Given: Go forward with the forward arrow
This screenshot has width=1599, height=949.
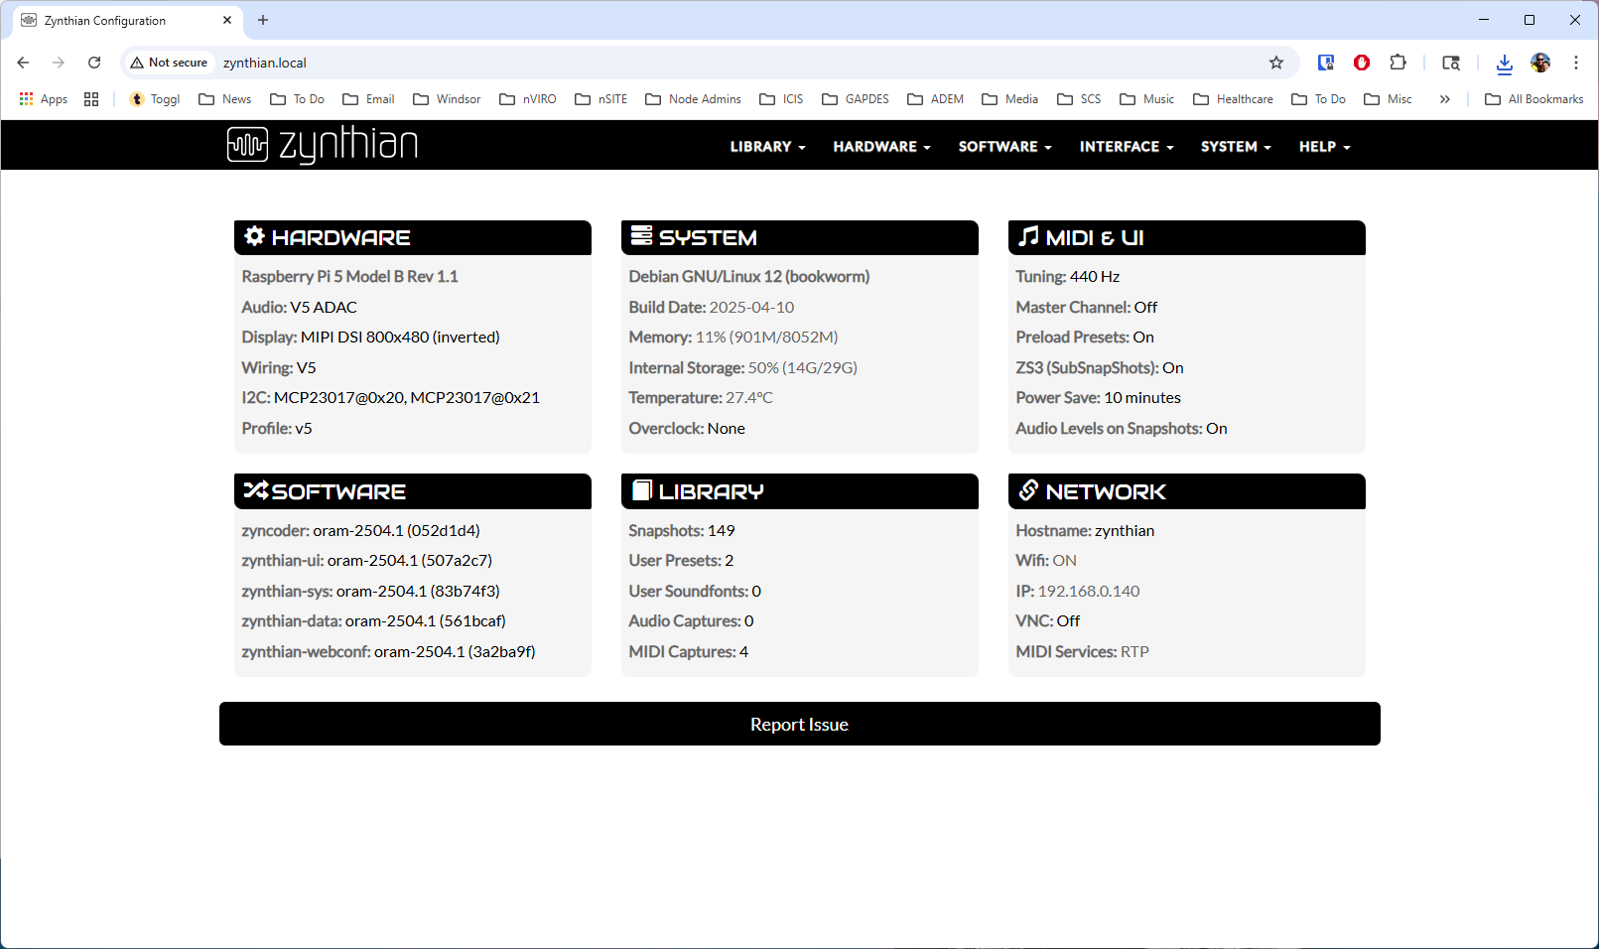Looking at the screenshot, I should coord(59,63).
